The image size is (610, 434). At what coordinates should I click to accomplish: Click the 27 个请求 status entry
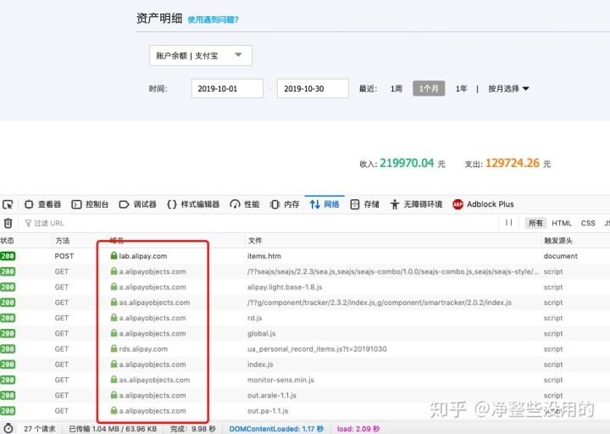39,429
